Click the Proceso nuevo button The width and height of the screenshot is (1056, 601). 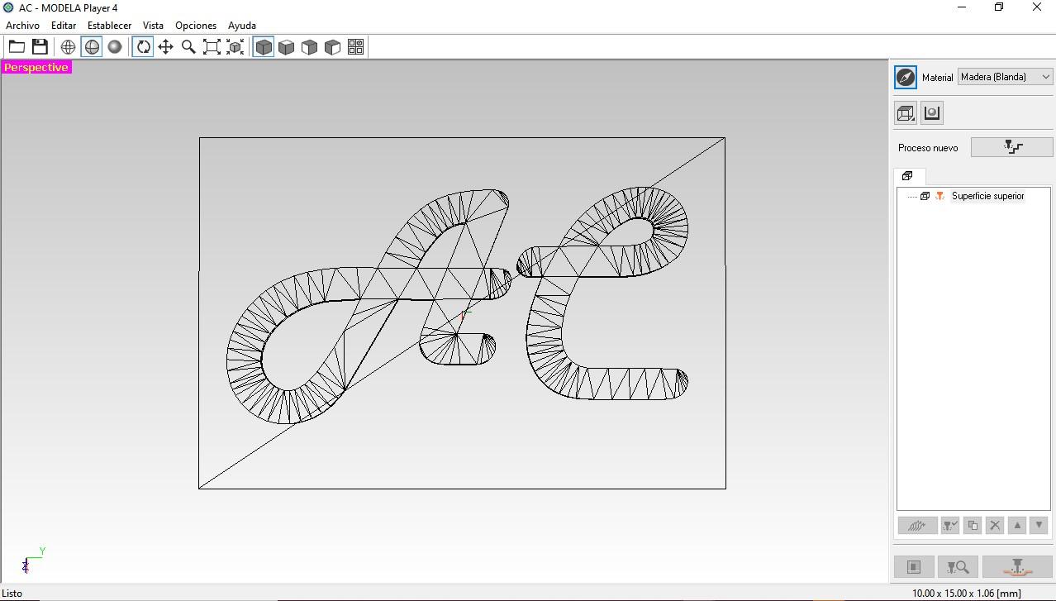click(x=1012, y=147)
